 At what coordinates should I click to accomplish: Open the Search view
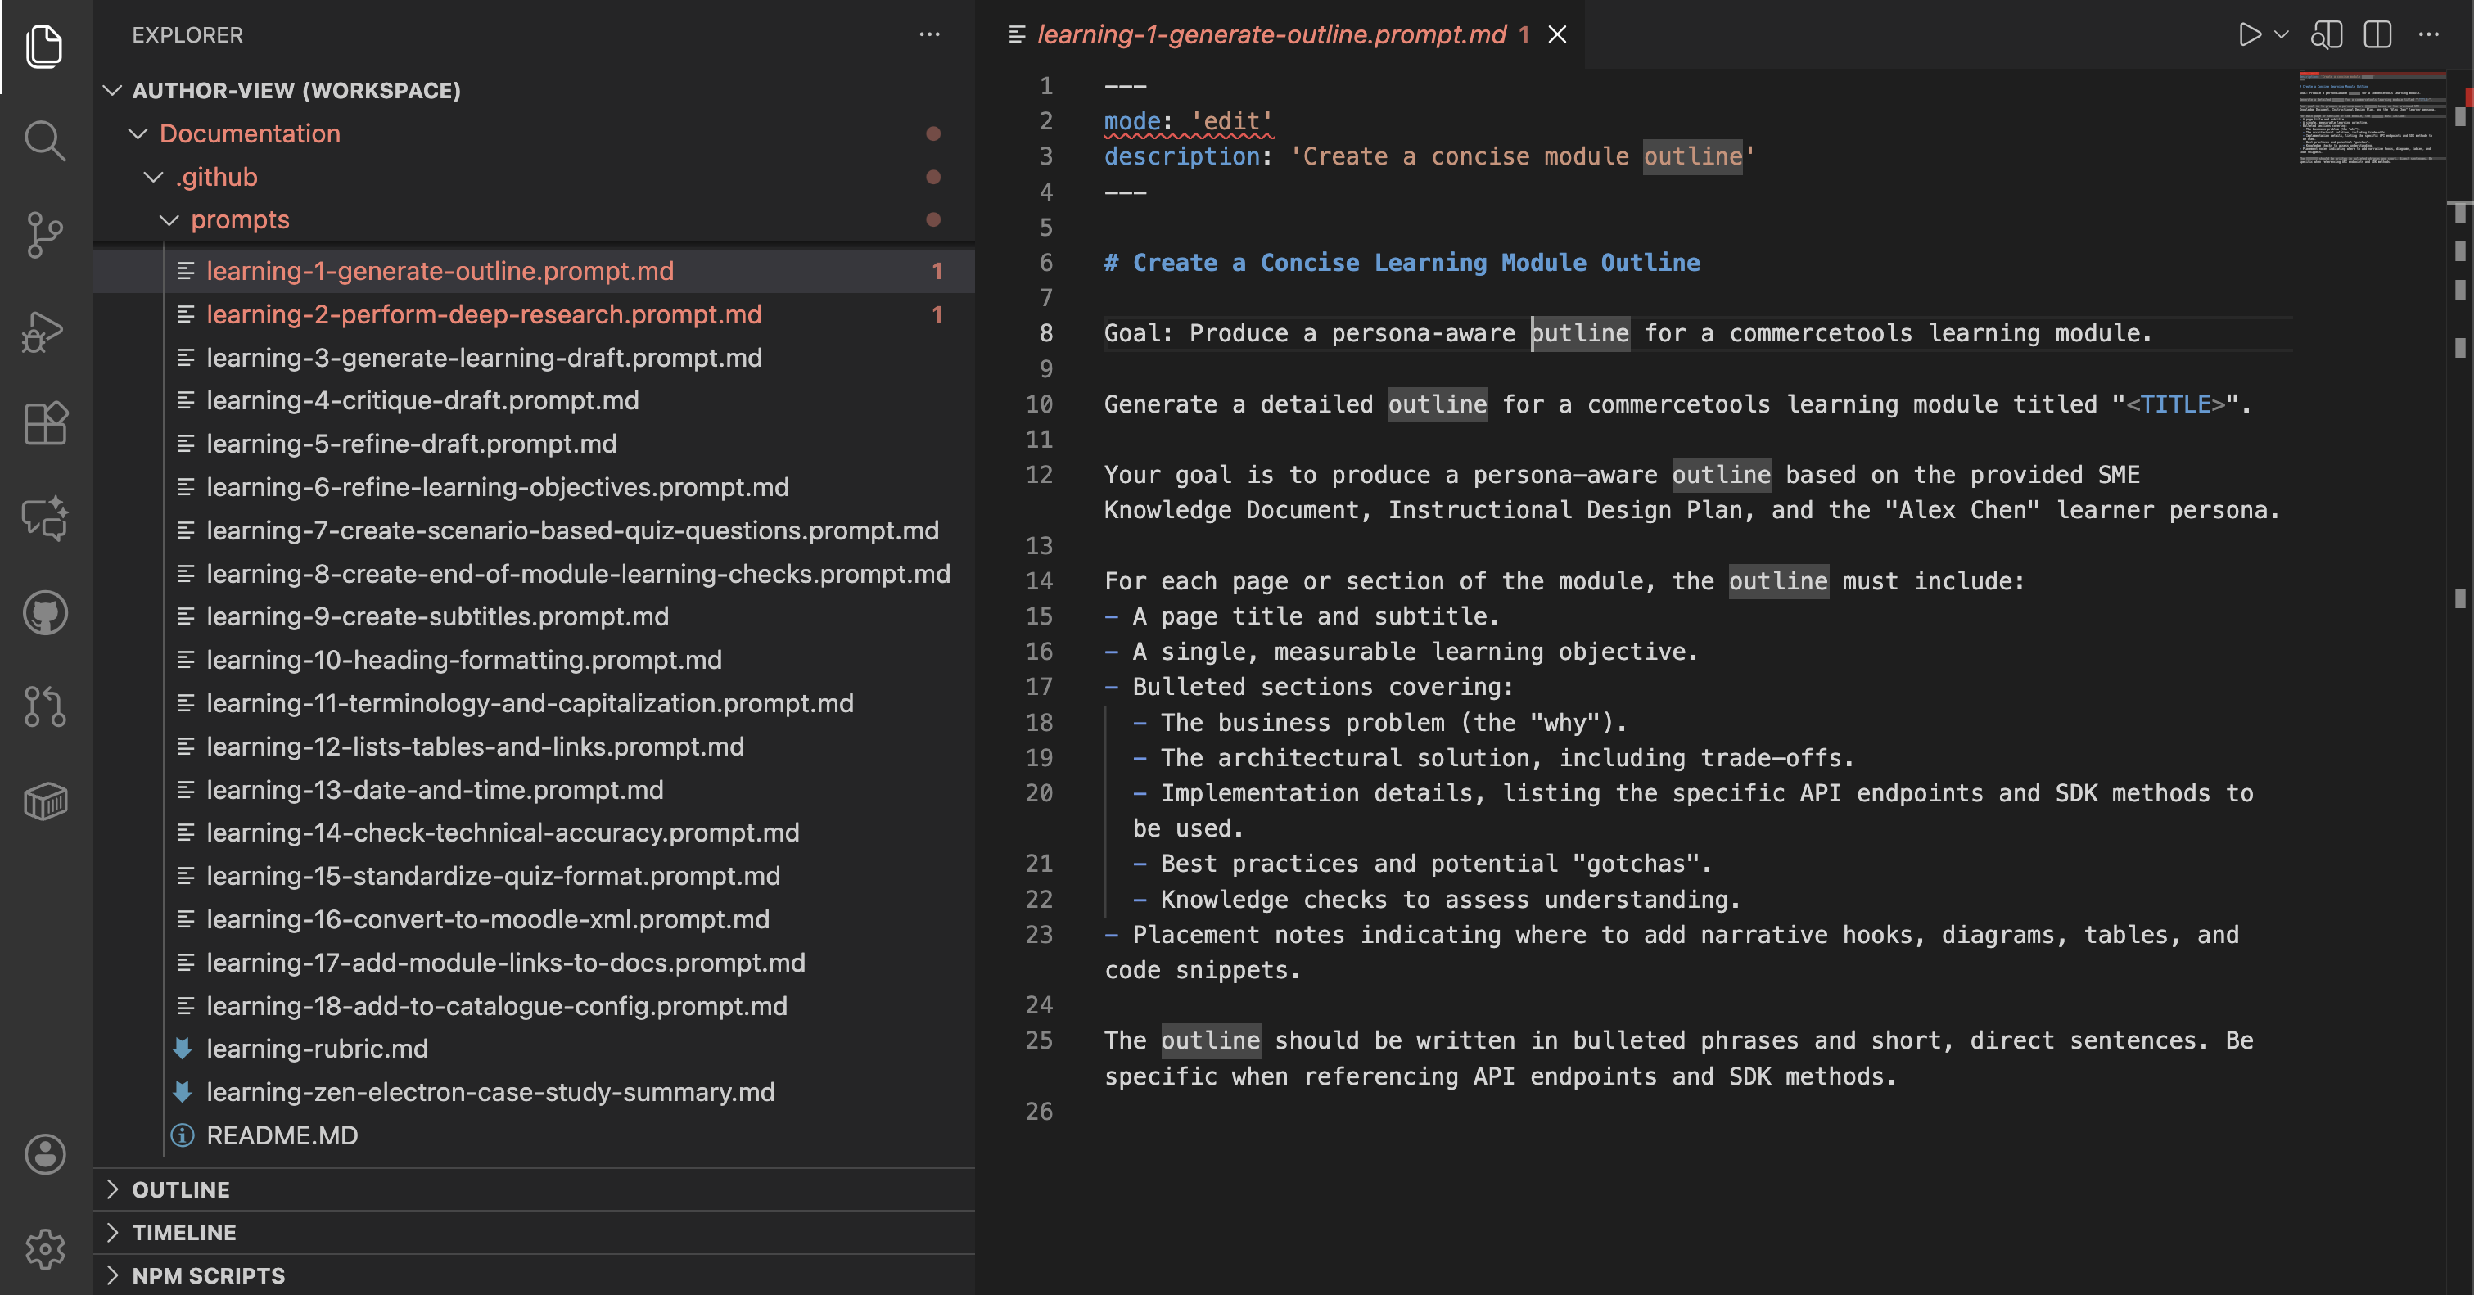[x=45, y=140]
